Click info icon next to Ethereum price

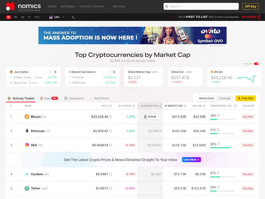point(111,131)
